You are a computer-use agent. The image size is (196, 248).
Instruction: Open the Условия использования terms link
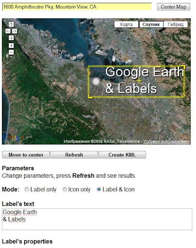167,141
